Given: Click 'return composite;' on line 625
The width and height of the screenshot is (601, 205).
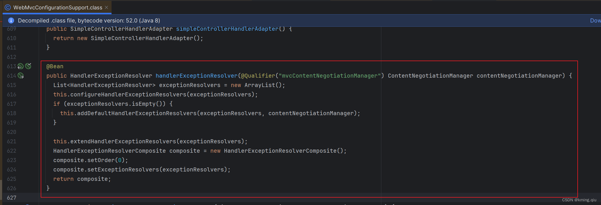Looking at the screenshot, I should pos(82,179).
